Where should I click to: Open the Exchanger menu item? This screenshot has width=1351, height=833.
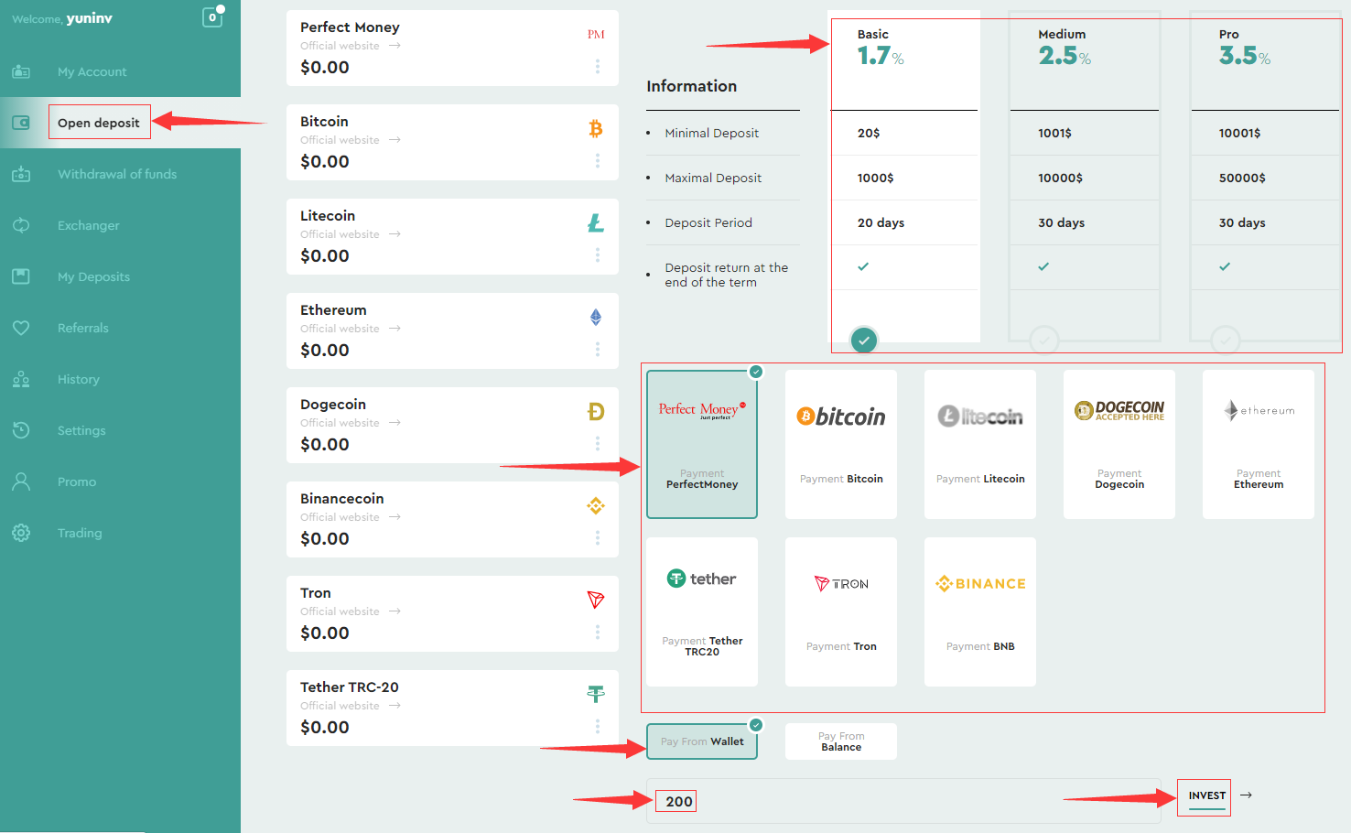pyautogui.click(x=89, y=225)
